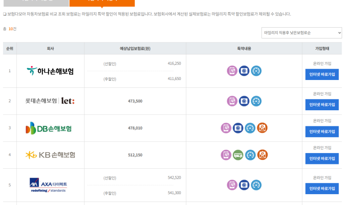Click mileage gauge icon in AXA다이렉트 row
Image resolution: width=346 pixels, height=205 pixels.
click(256, 185)
